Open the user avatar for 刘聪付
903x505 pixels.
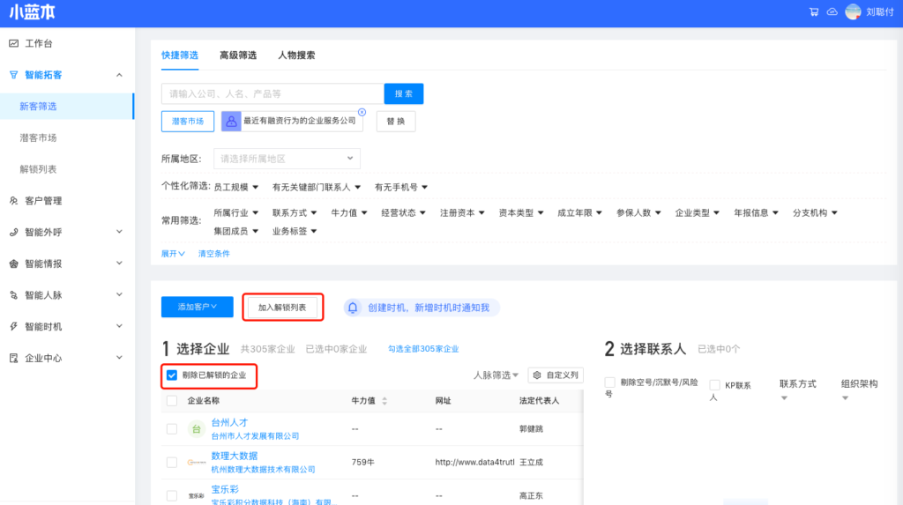pyautogui.click(x=853, y=11)
